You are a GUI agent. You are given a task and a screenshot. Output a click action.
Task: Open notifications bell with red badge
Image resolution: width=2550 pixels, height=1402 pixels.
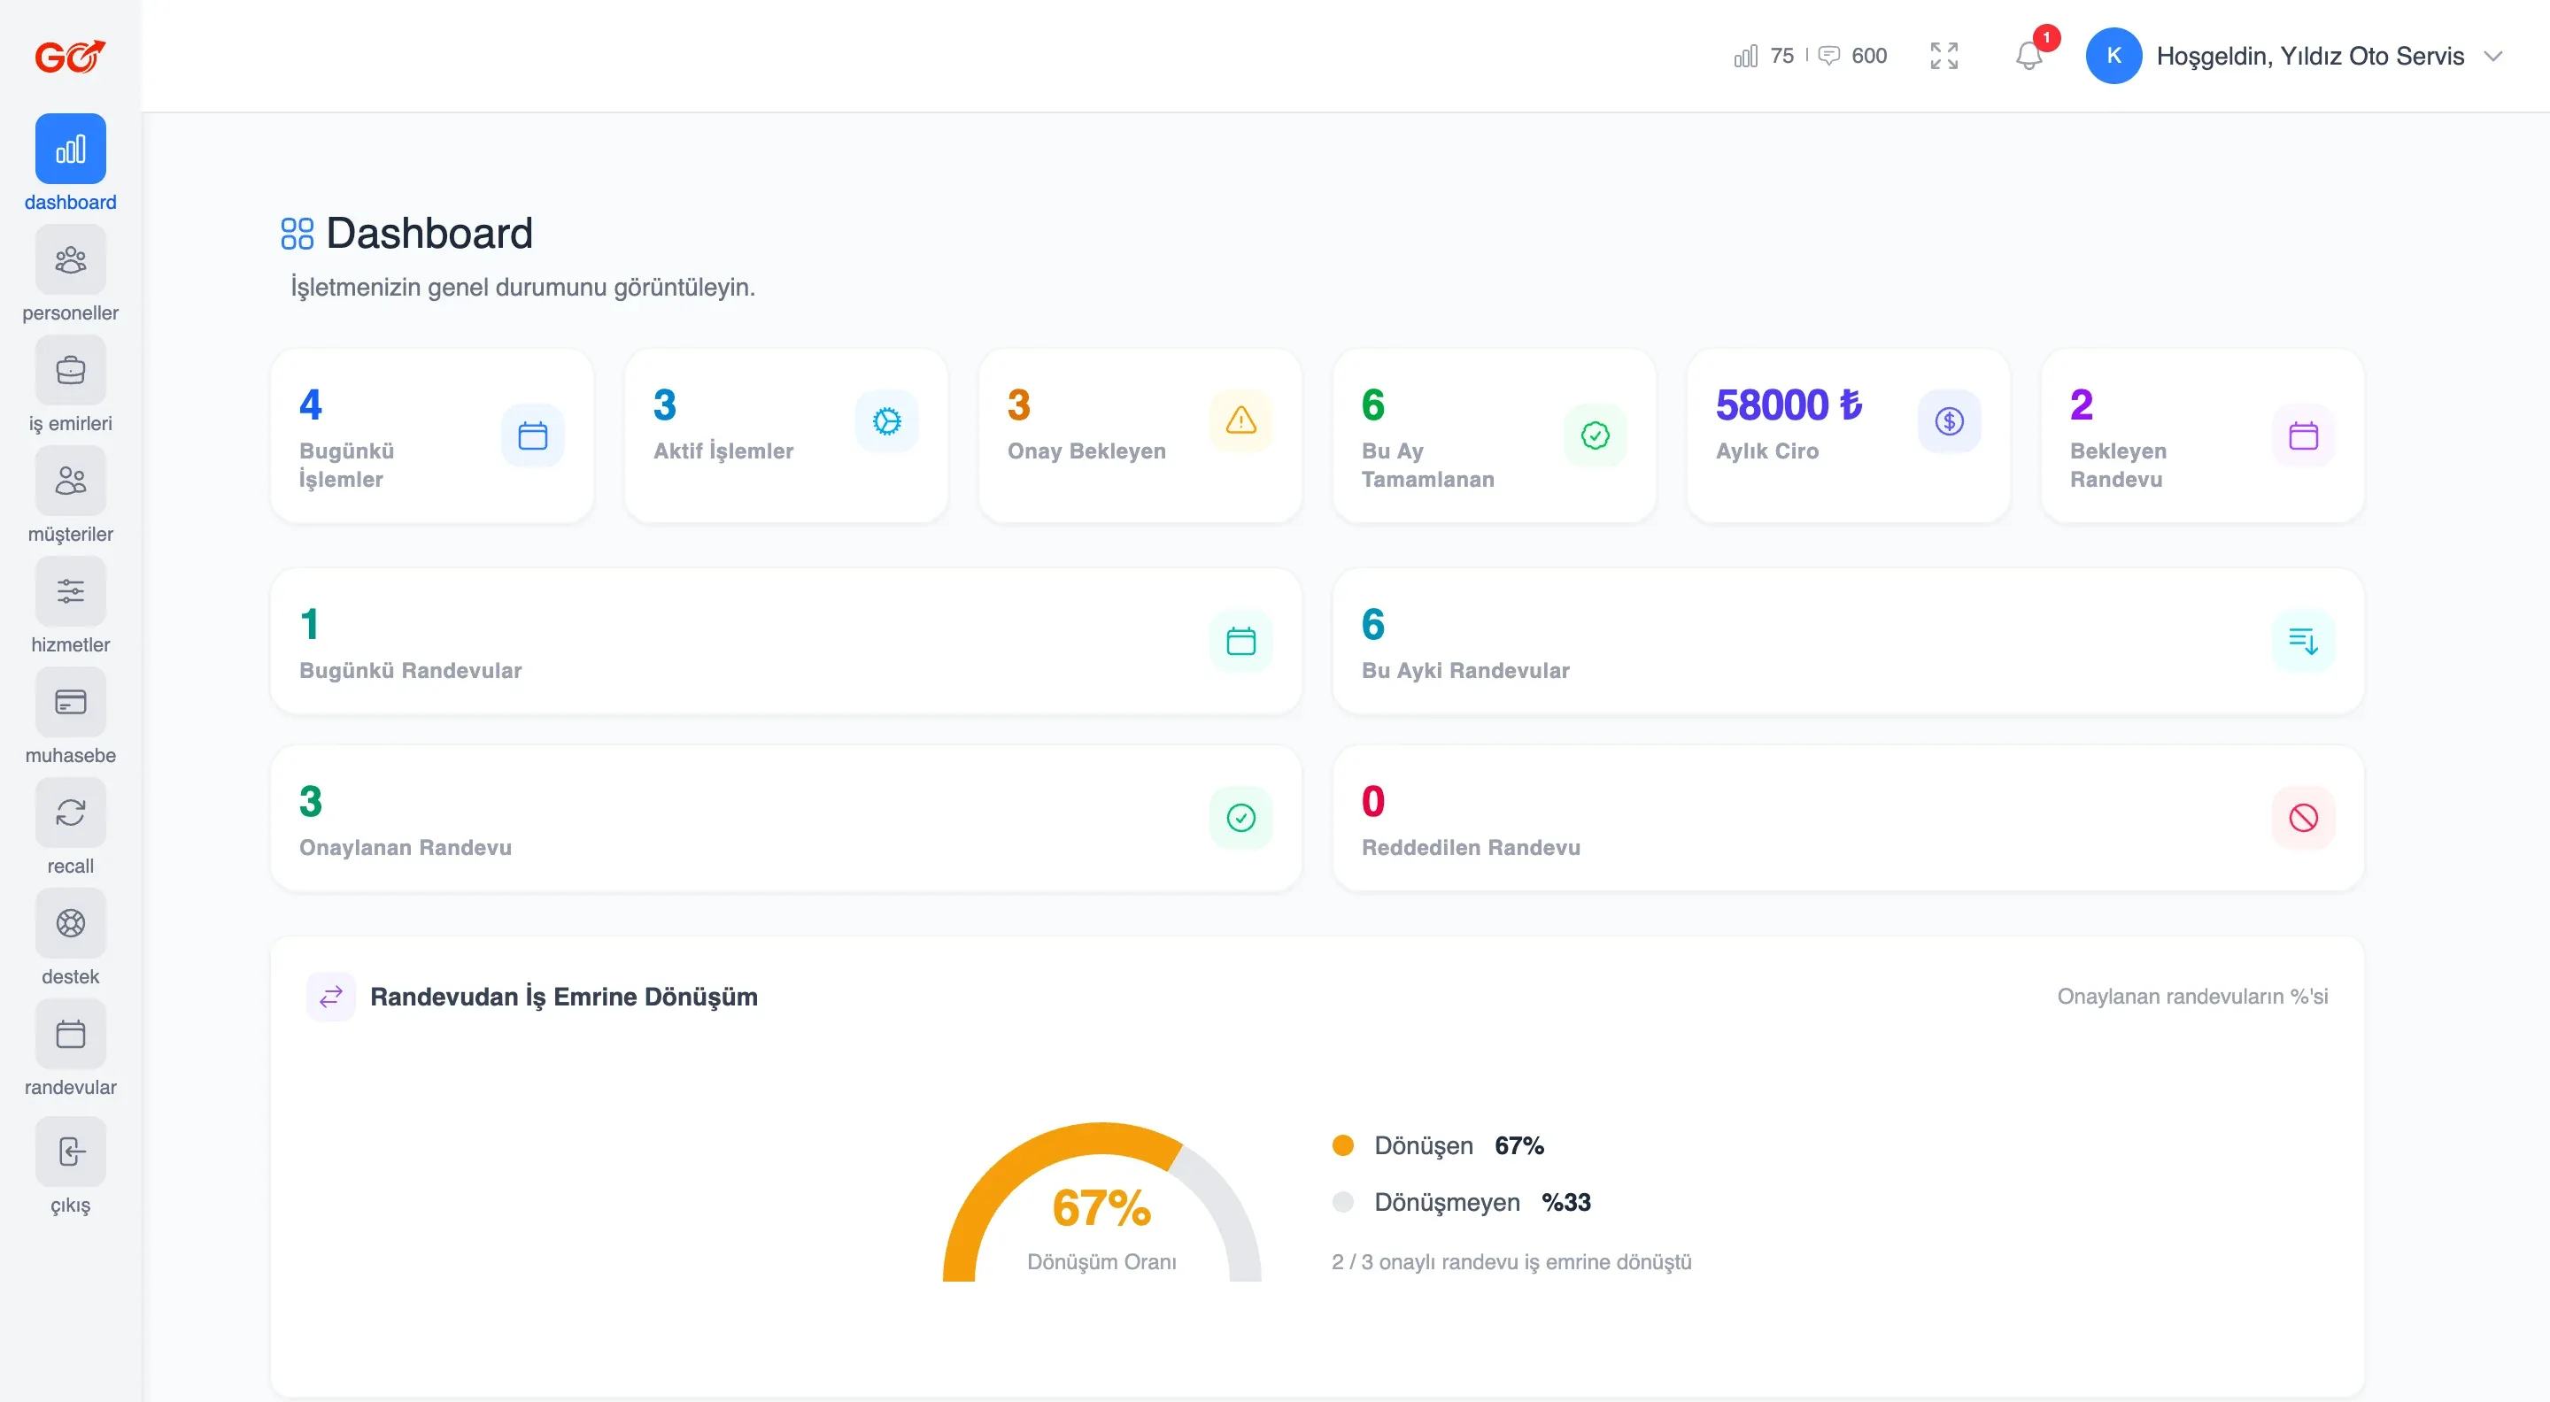coord(2029,57)
